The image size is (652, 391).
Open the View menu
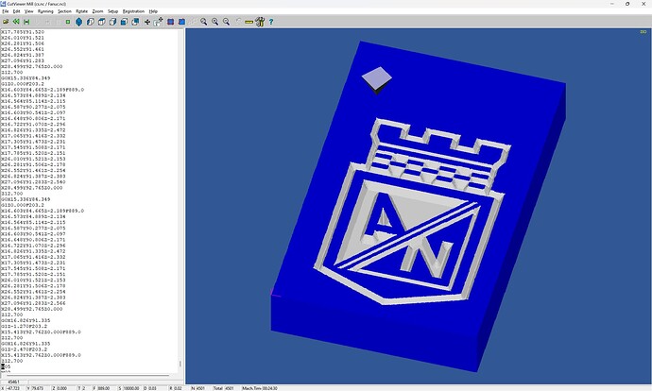(x=28, y=11)
